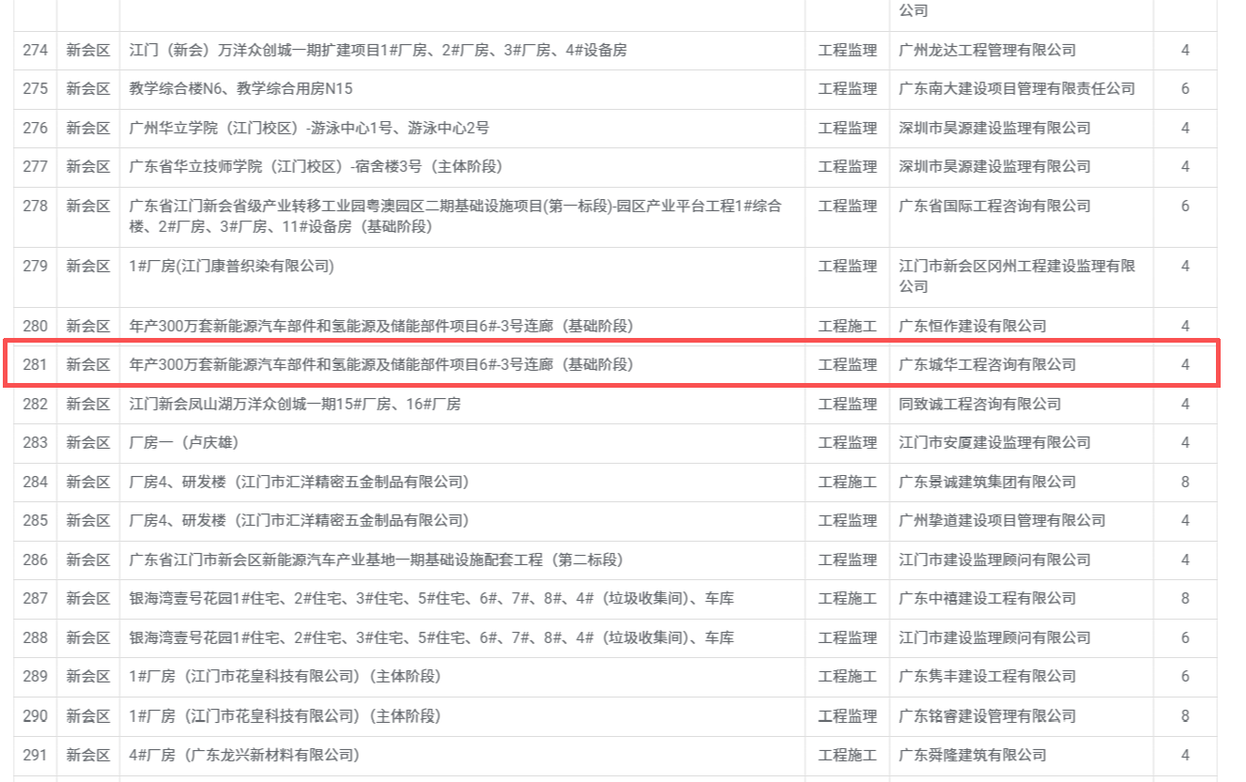Click company 广东恒作建设有限公司
Viewport: 1246px width, 782px height.
(972, 326)
